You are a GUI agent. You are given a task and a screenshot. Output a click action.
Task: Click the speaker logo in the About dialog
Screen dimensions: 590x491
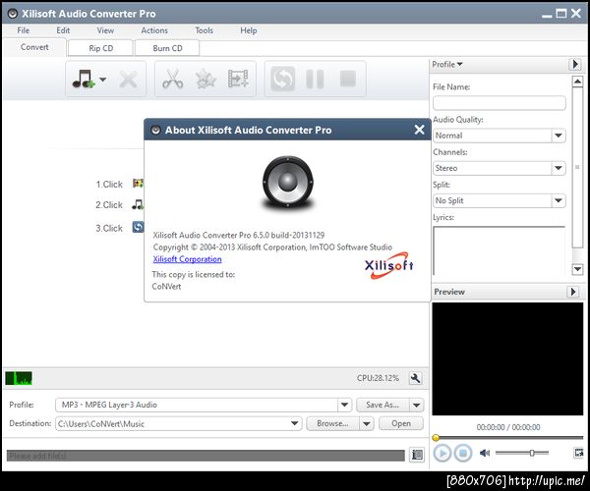[x=288, y=183]
